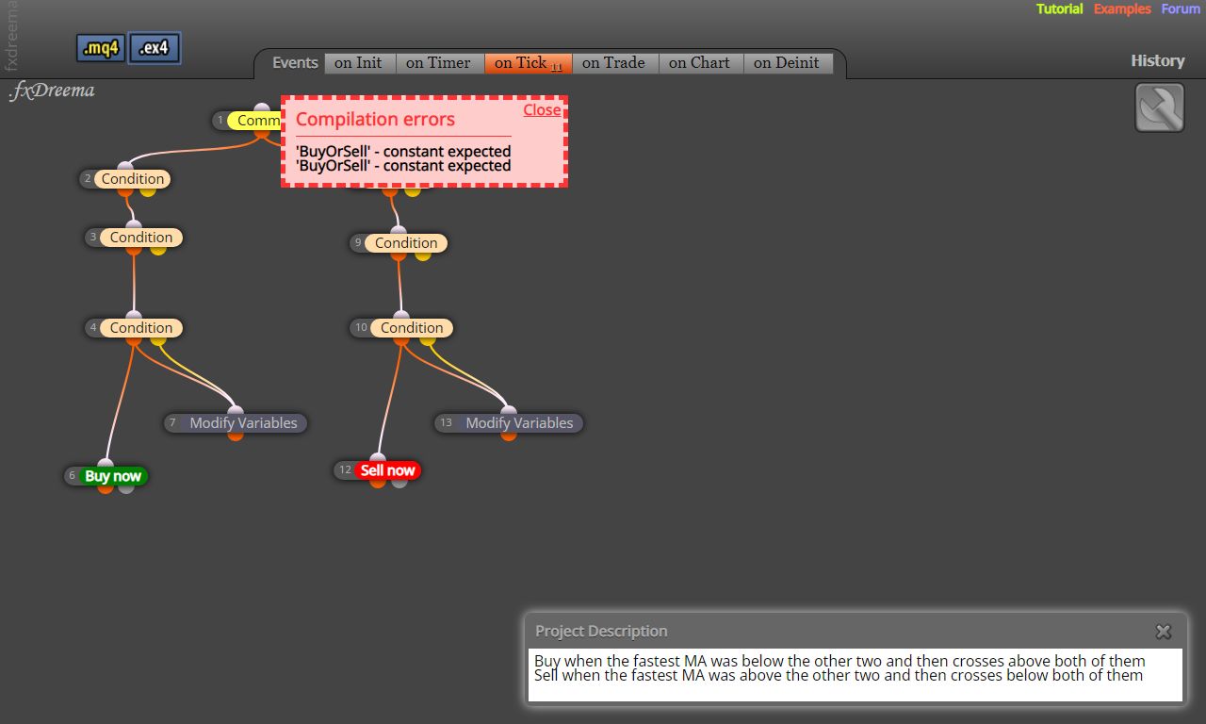The width and height of the screenshot is (1206, 724).
Task: Click the Project Description title
Action: tap(601, 632)
